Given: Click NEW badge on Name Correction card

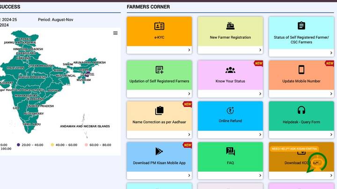Looking at the screenshot, I should [187, 105].
